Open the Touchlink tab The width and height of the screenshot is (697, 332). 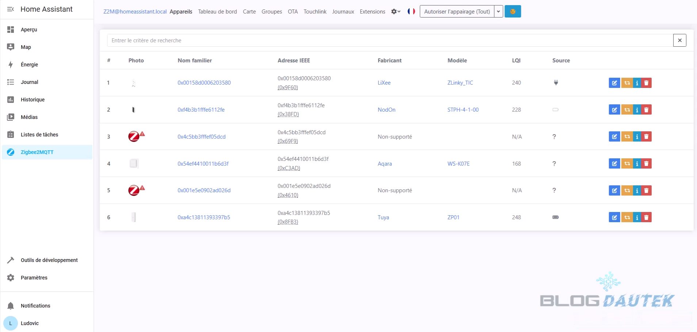point(315,12)
